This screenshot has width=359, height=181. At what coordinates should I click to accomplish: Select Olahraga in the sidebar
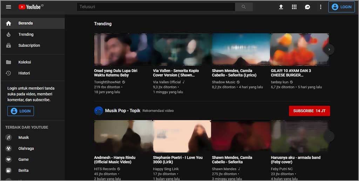click(x=33, y=148)
